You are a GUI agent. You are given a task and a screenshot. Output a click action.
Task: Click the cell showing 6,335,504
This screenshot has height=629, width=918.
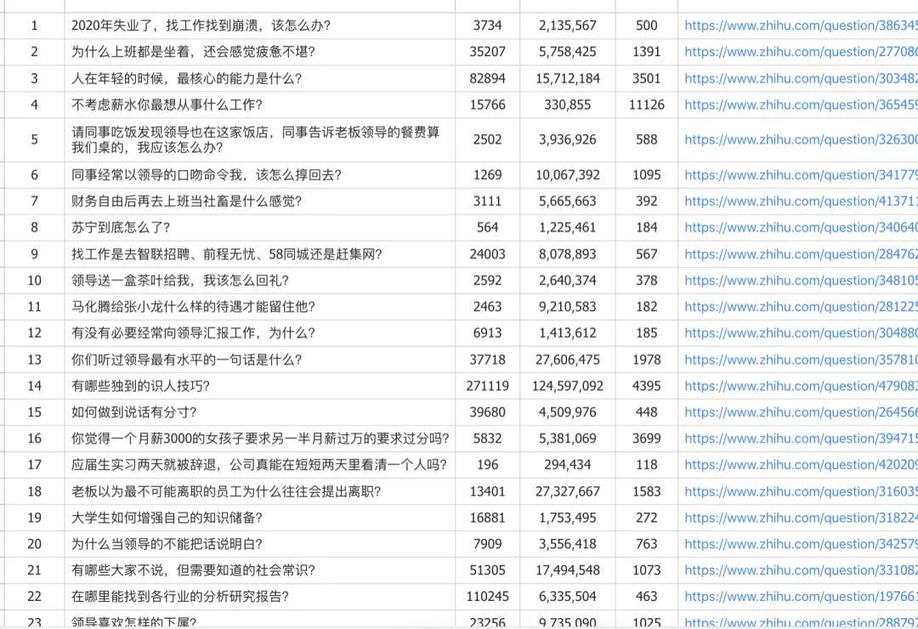pos(567,597)
